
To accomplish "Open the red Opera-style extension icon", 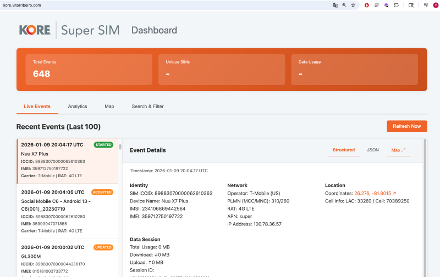I will click(366, 5).
